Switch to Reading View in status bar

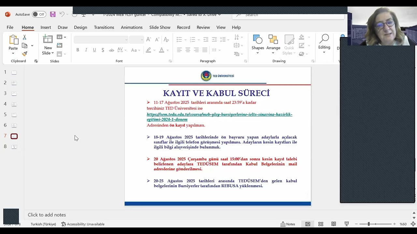[x=334, y=224]
